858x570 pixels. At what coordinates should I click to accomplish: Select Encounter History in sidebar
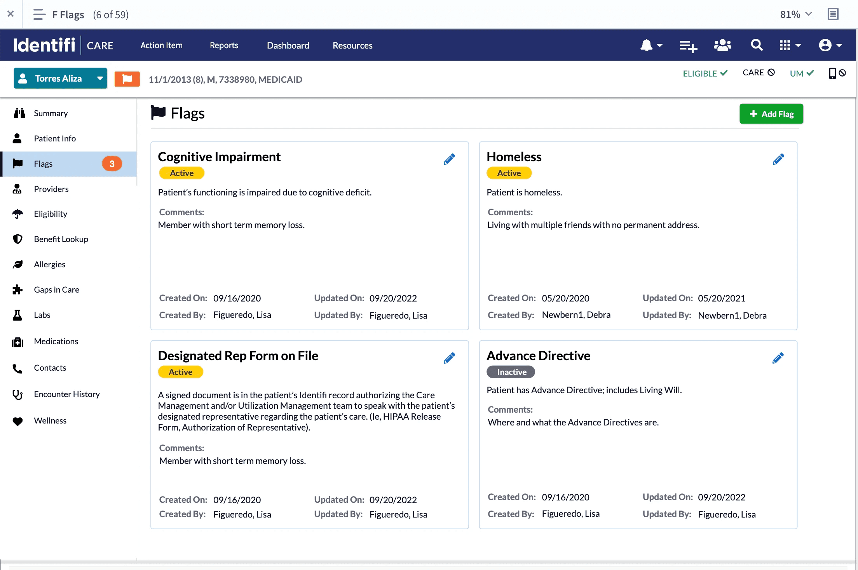tap(66, 394)
